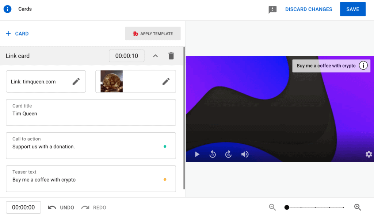Viewport: 374px width, 218px height.
Task: Undo the last change
Action: tap(61, 207)
